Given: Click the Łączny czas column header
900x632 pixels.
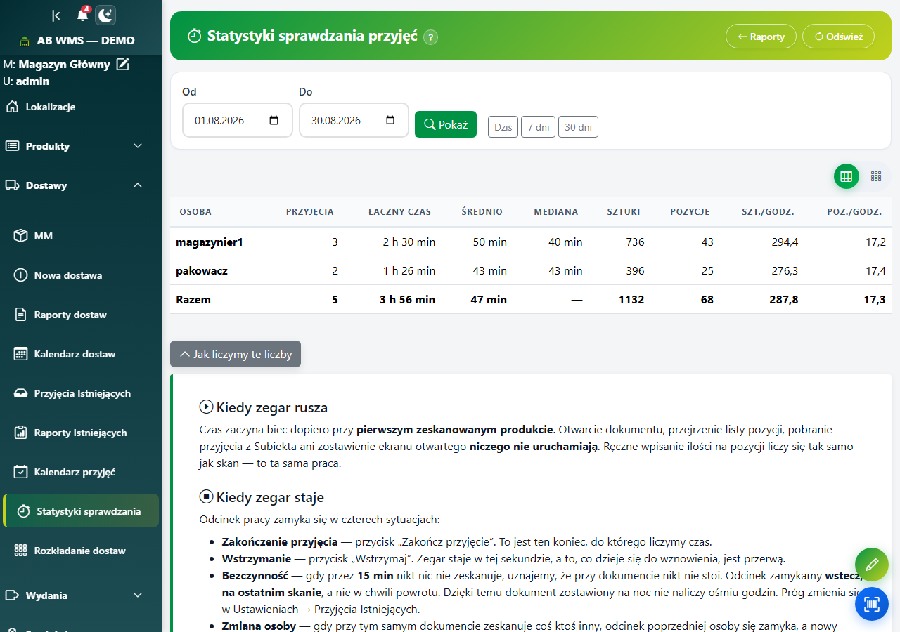Looking at the screenshot, I should click(x=400, y=212).
